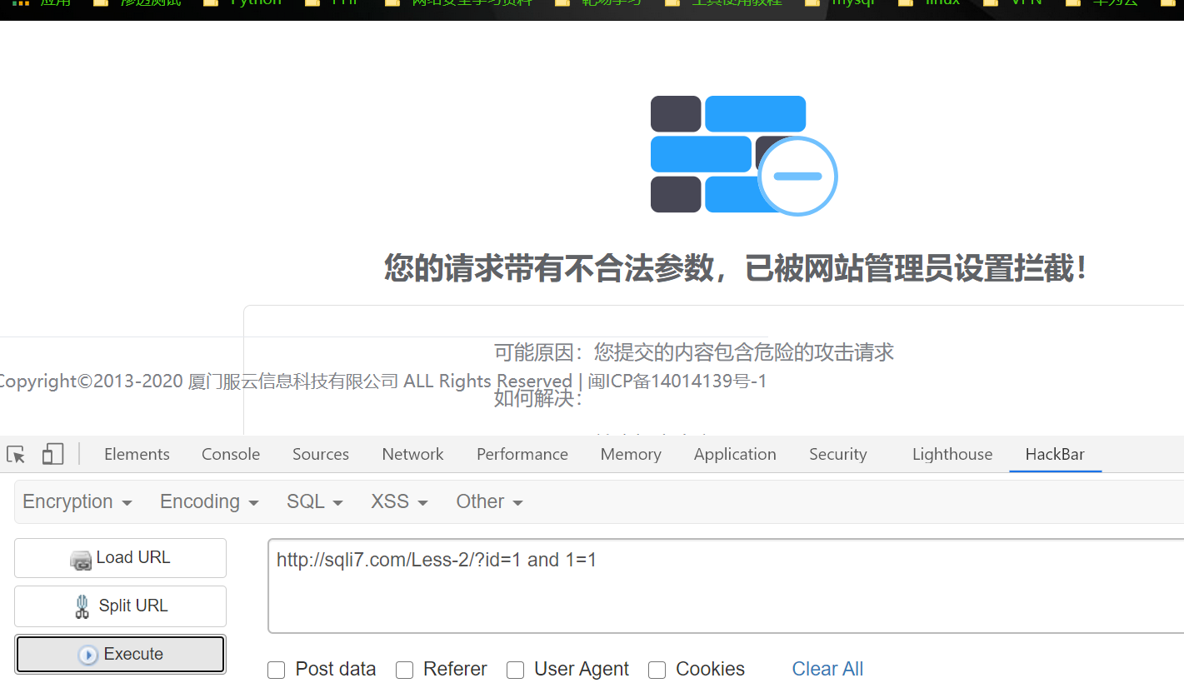This screenshot has width=1184, height=683.
Task: Click the inspect element picker icon
Action: pos(16,454)
